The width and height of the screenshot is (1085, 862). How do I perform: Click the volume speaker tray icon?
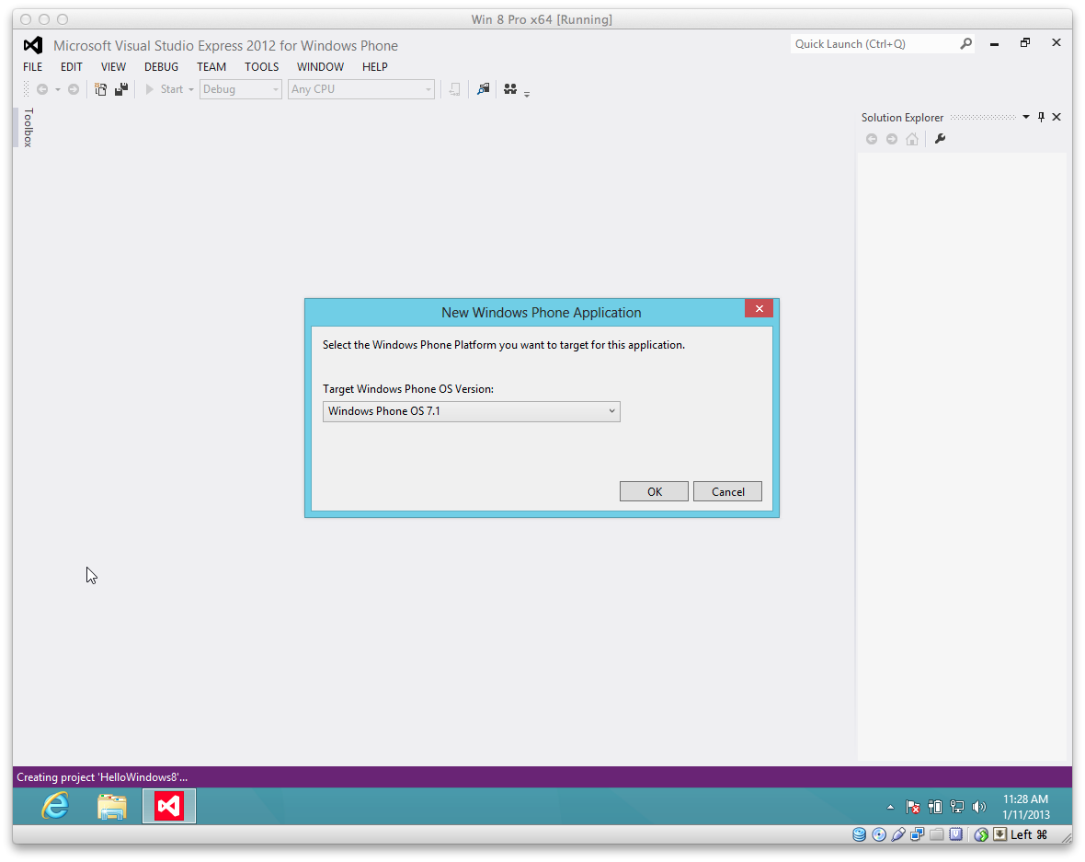click(978, 807)
